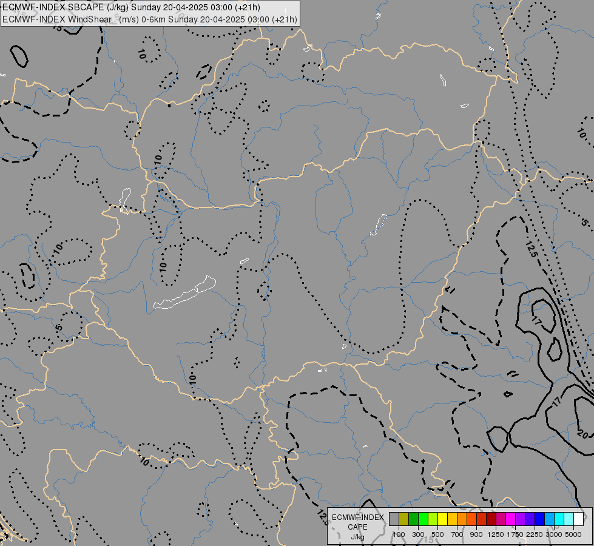Click the legend value label "500"

[x=437, y=534]
